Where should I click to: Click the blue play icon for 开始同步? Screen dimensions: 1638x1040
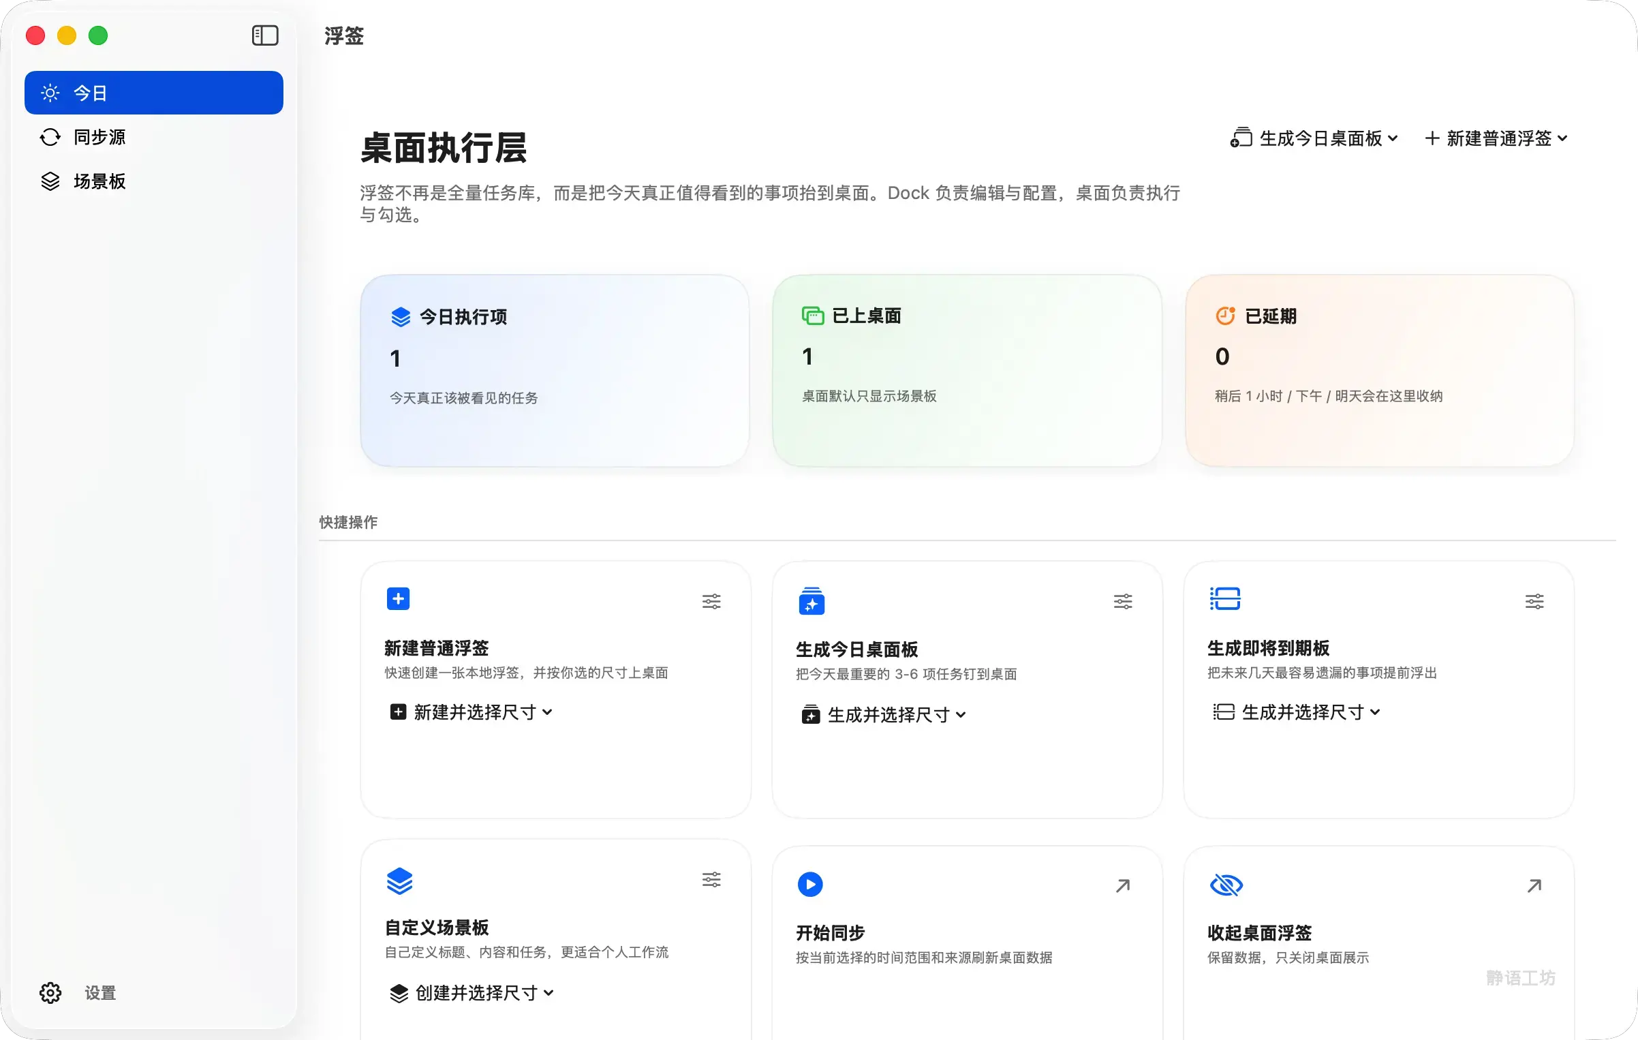tap(810, 884)
